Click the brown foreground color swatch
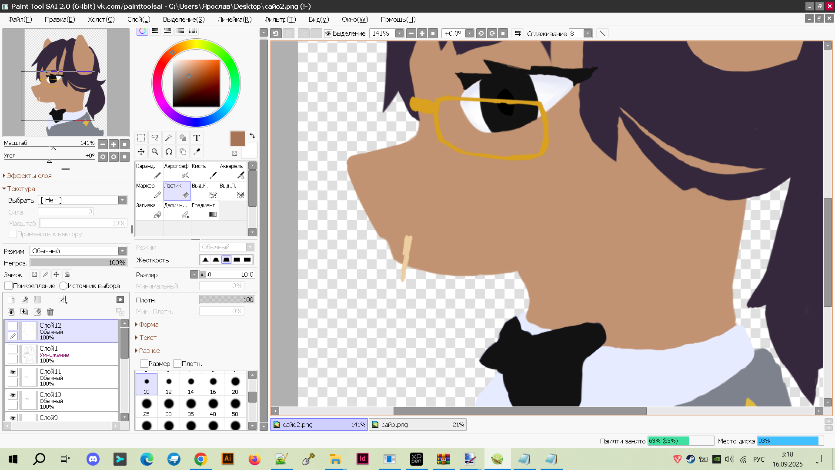Viewport: 835px width, 470px height. pos(237,139)
